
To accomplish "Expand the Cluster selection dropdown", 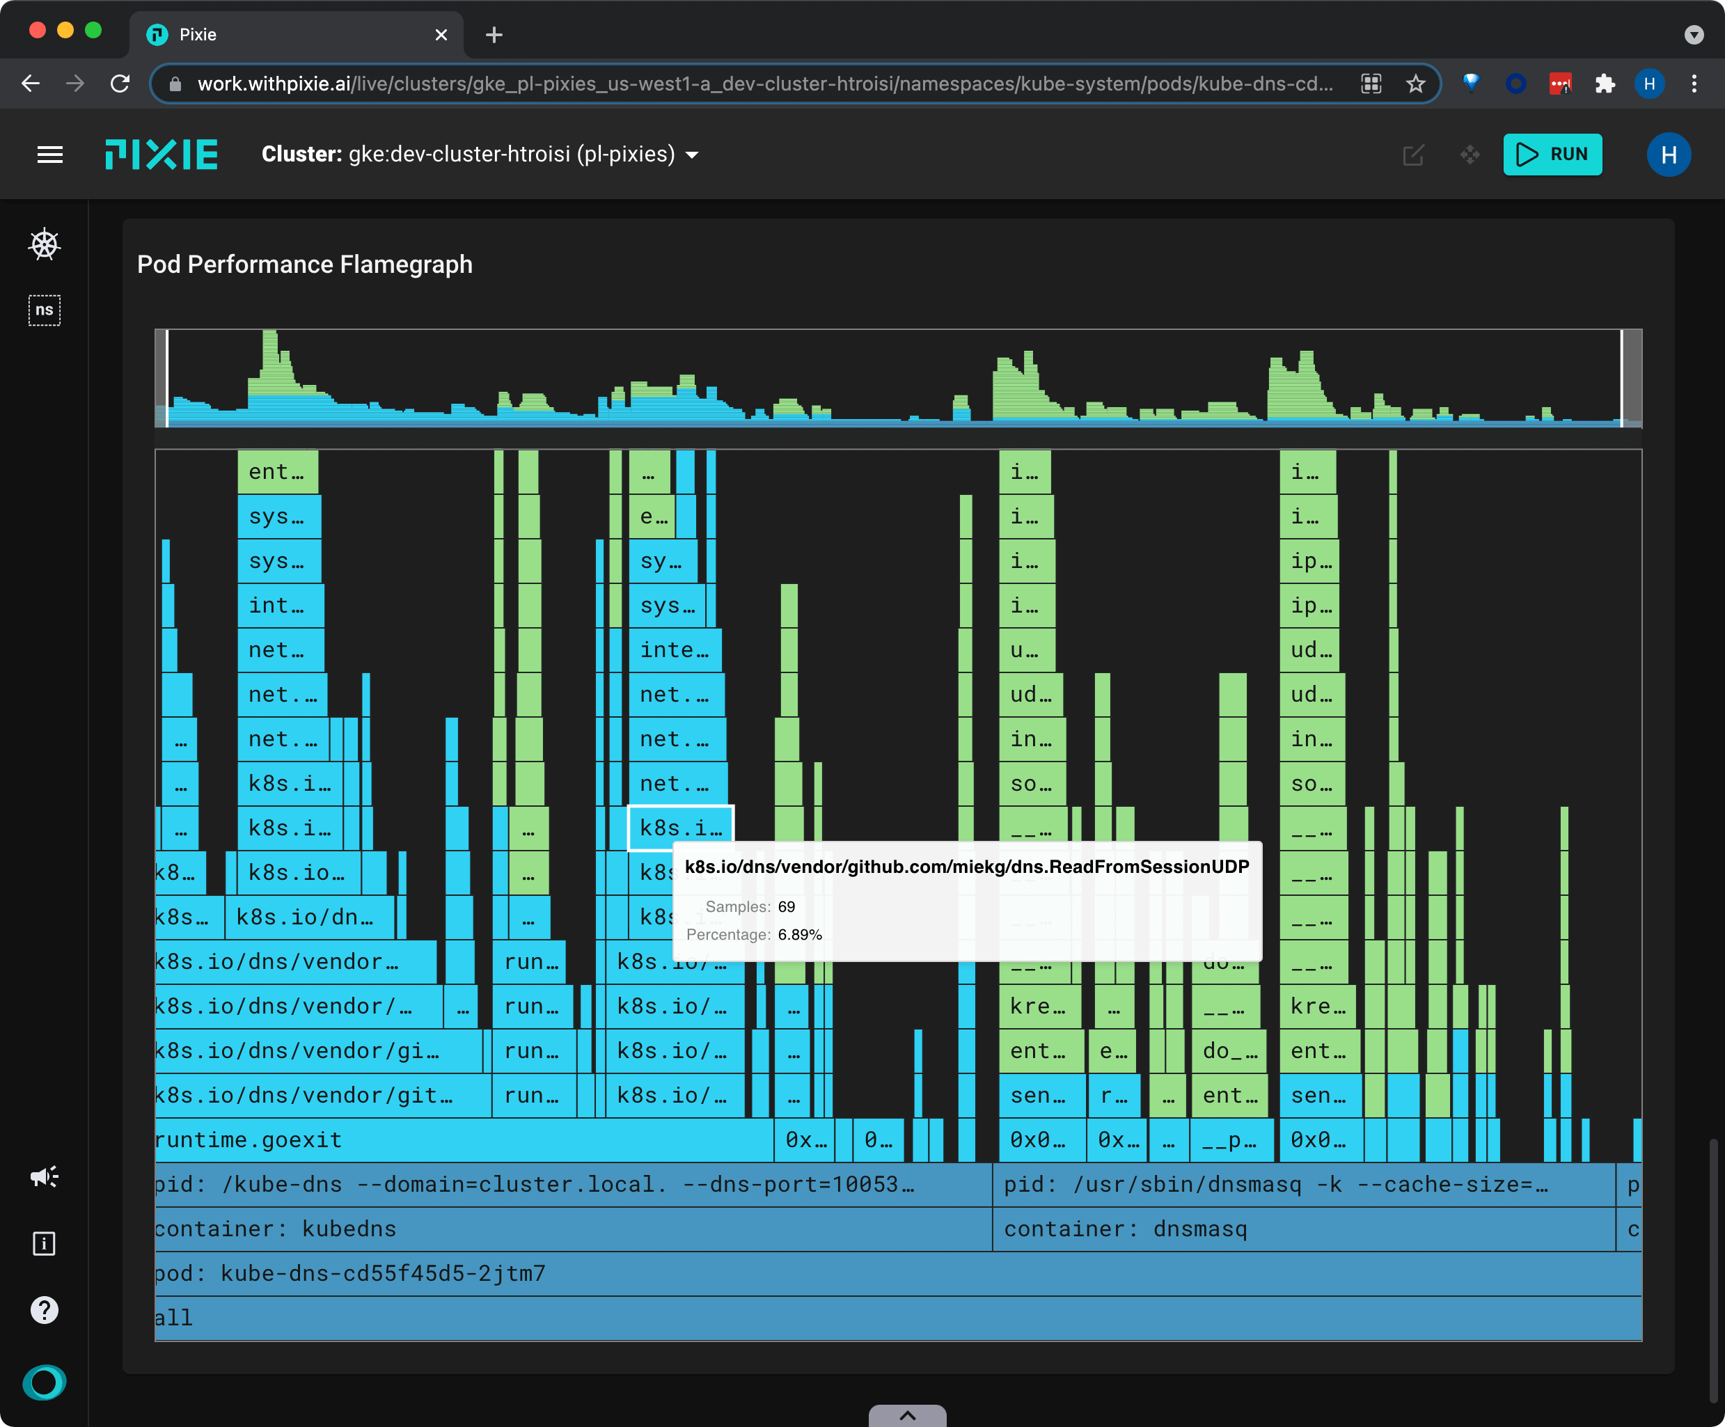I will pos(693,155).
